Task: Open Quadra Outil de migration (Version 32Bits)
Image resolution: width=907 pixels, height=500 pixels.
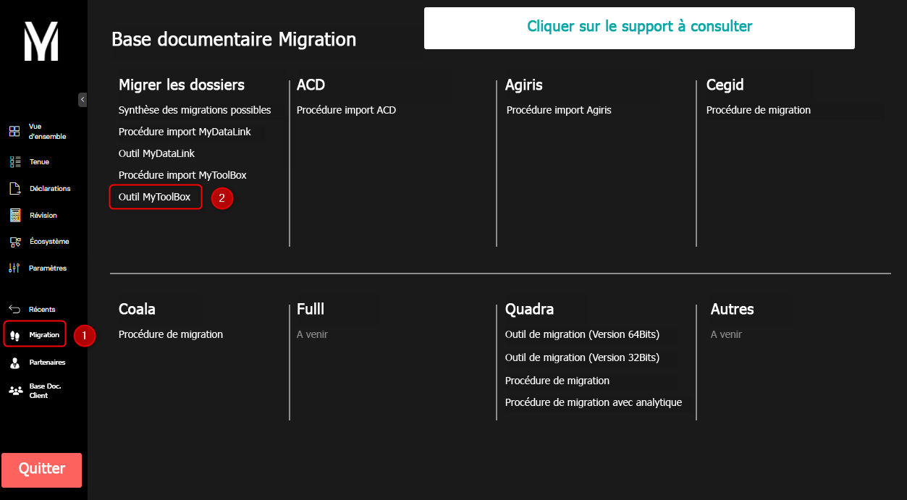Action: (x=582, y=357)
